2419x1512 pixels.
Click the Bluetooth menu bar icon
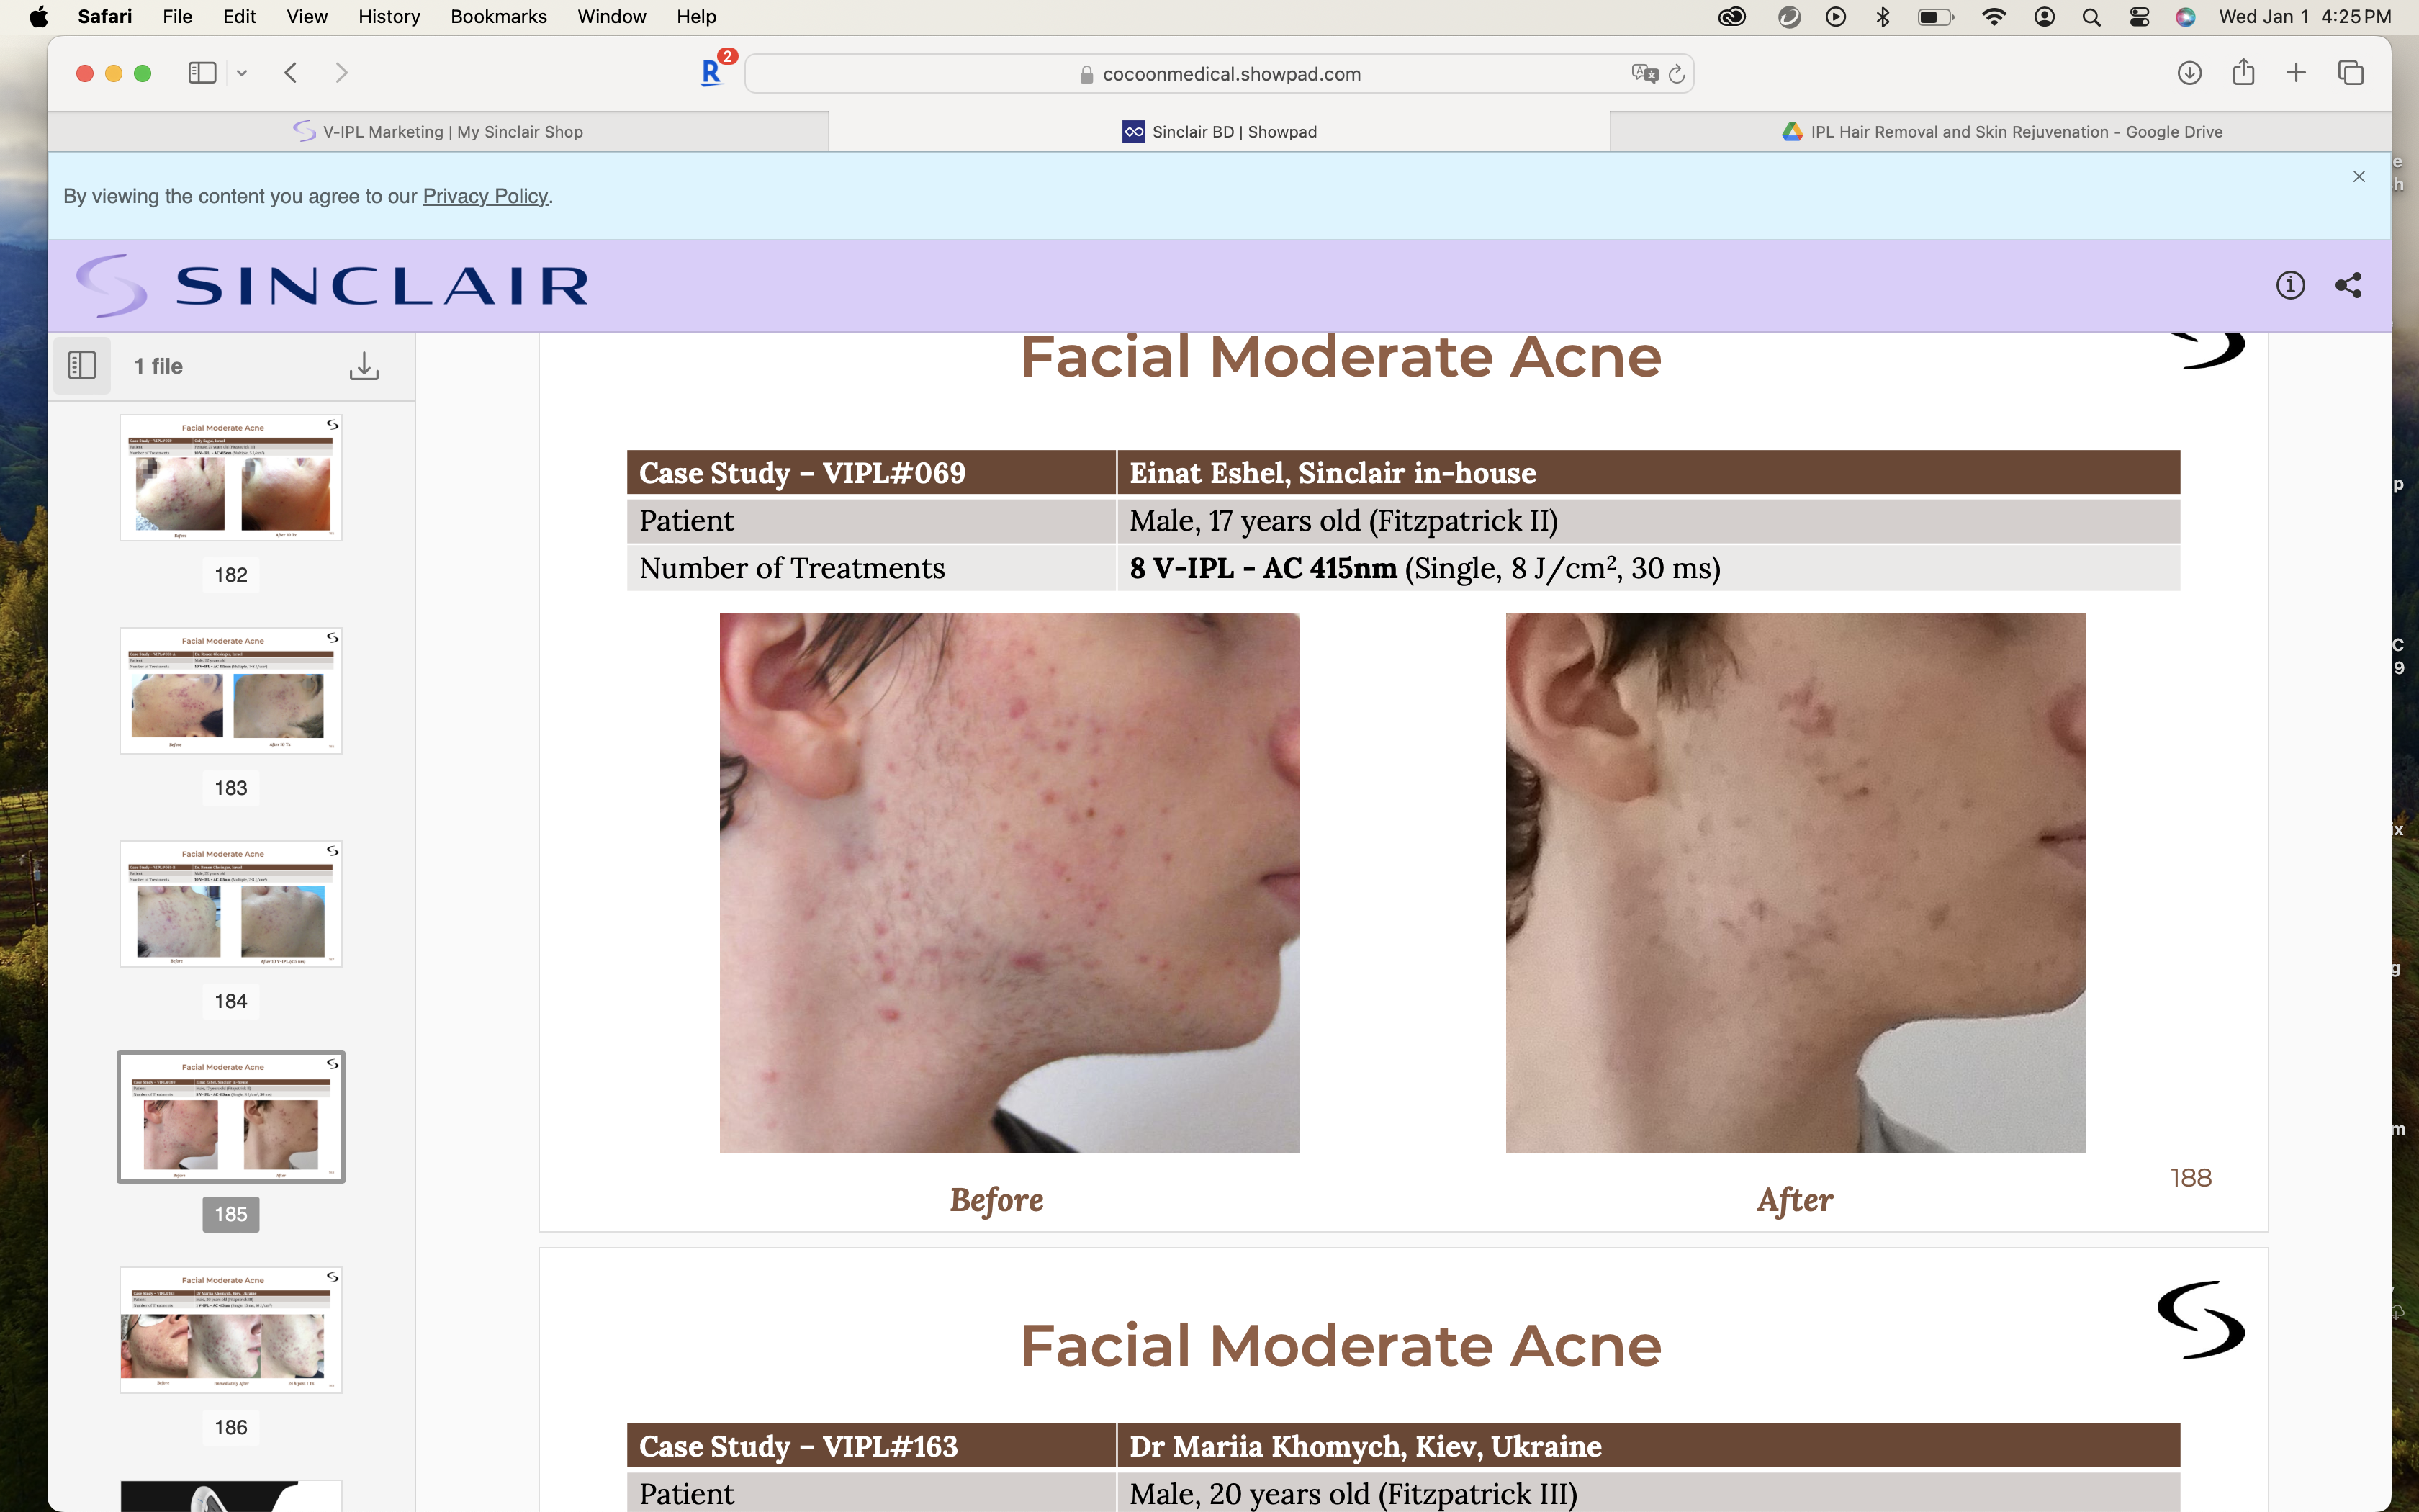pos(1883,17)
